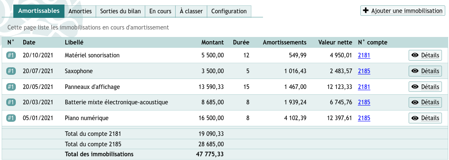Click account 2181 link for Panneaux d'affichage
This screenshot has width=449, height=160.
coord(364,87)
